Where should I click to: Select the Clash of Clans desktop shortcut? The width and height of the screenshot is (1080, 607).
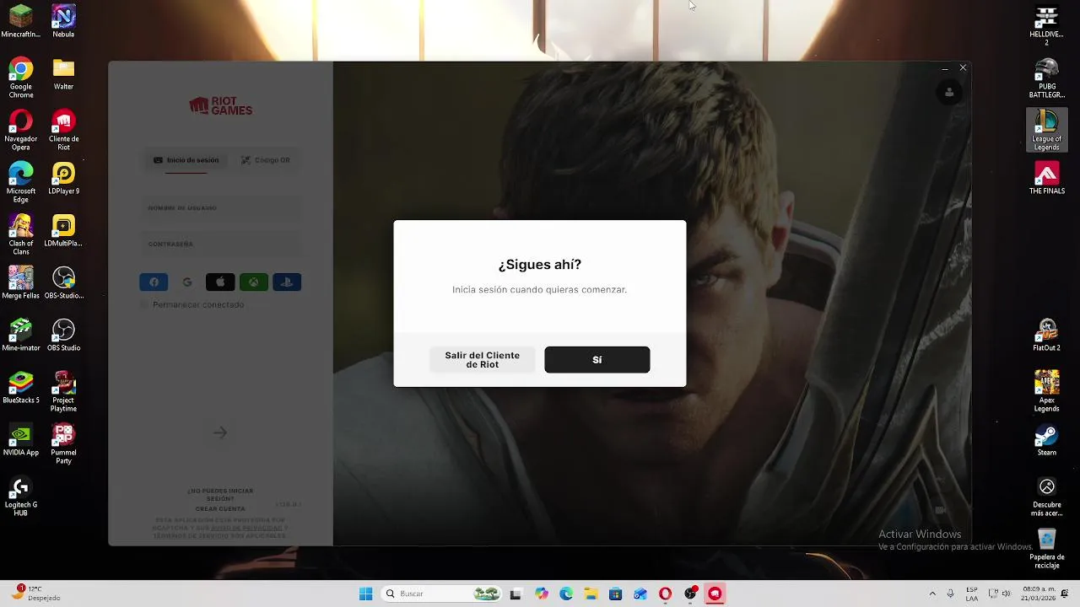[21, 235]
